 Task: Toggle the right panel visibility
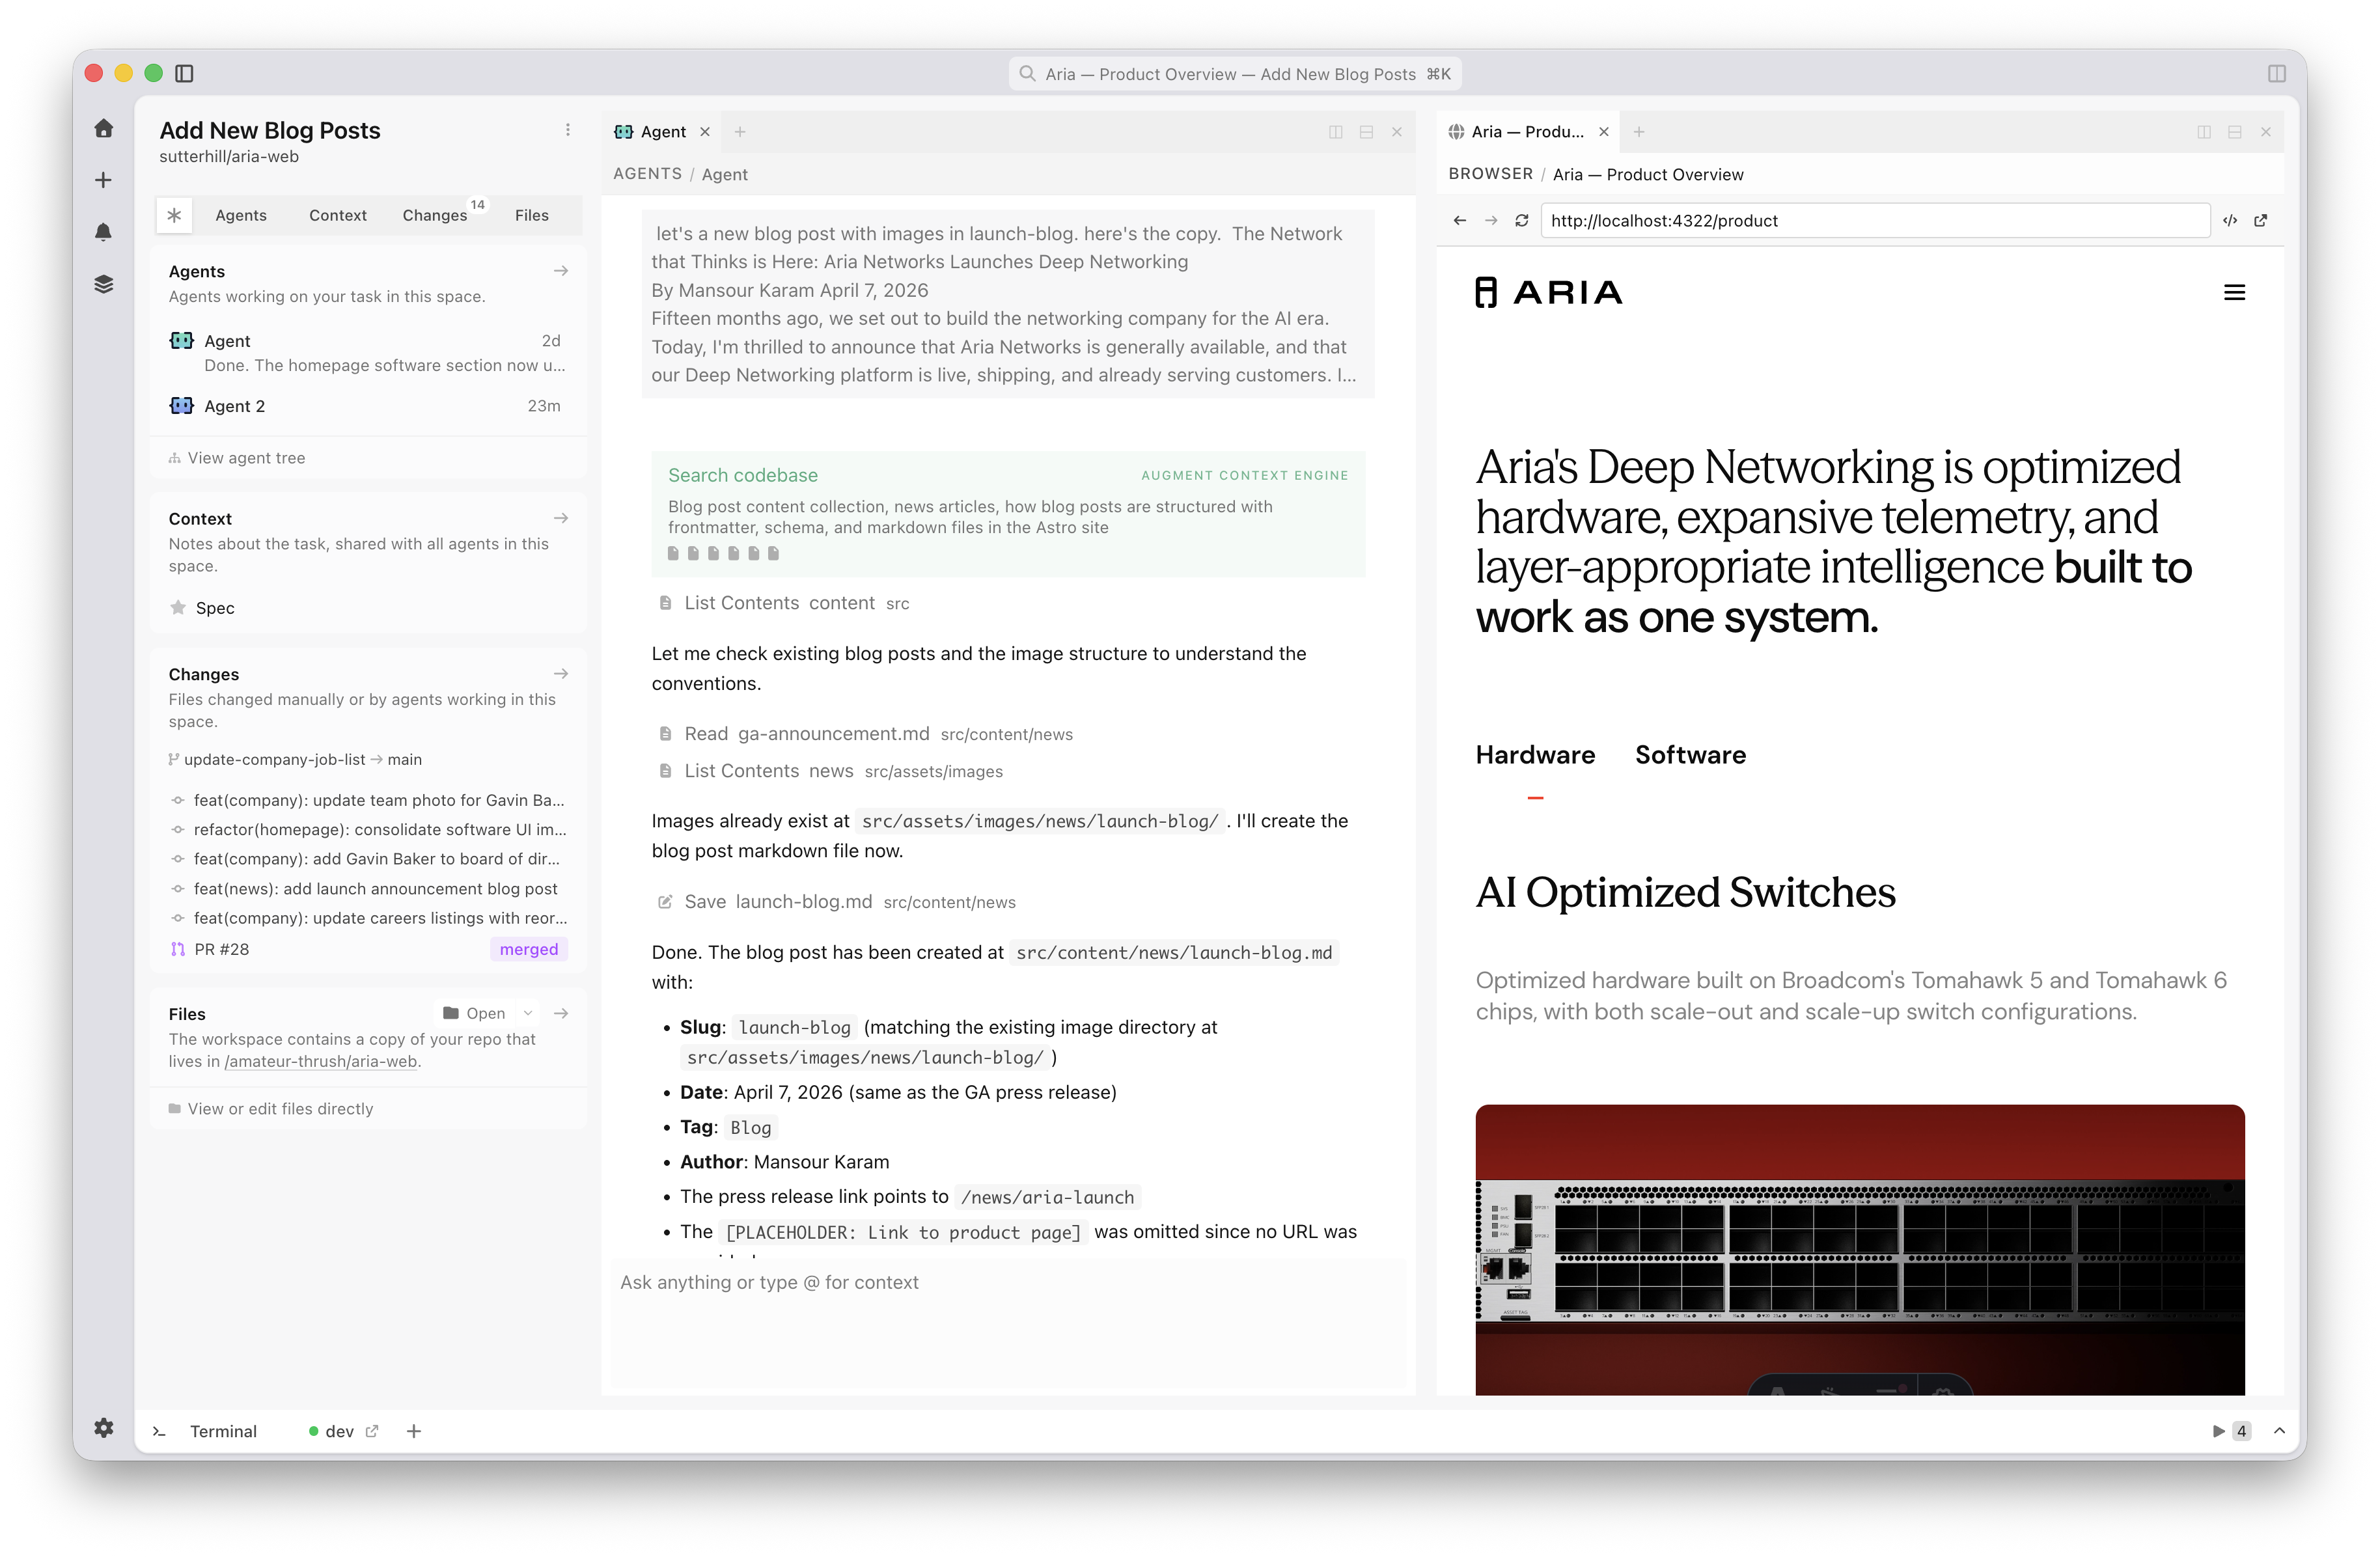(2276, 73)
